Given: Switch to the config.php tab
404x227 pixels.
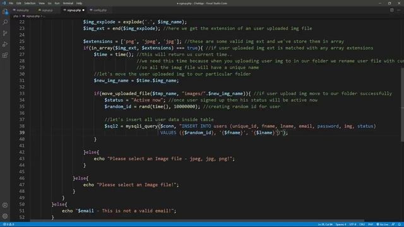Looking at the screenshot, I should point(100,10).
